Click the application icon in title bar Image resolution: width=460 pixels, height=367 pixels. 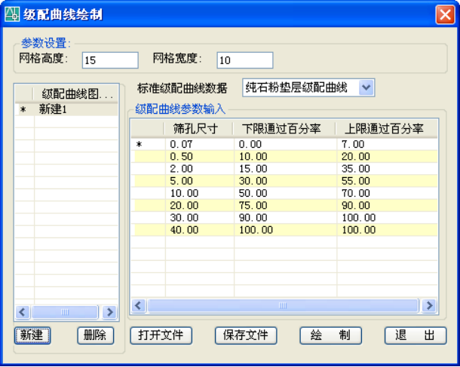pyautogui.click(x=12, y=14)
